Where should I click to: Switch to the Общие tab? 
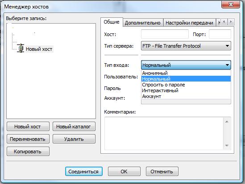pyautogui.click(x=112, y=22)
